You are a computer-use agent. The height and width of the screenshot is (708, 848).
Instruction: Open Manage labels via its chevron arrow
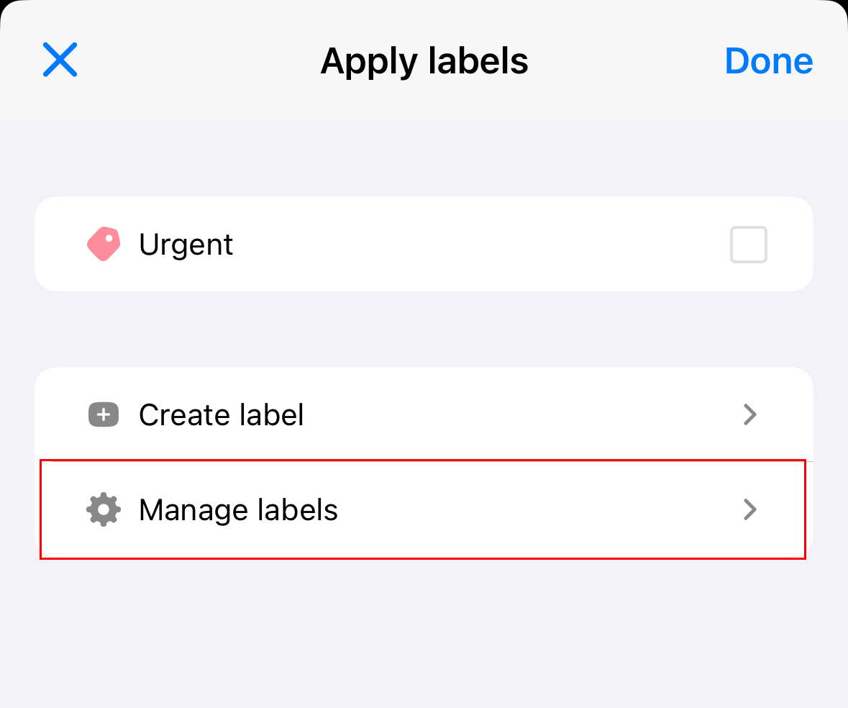click(x=750, y=509)
